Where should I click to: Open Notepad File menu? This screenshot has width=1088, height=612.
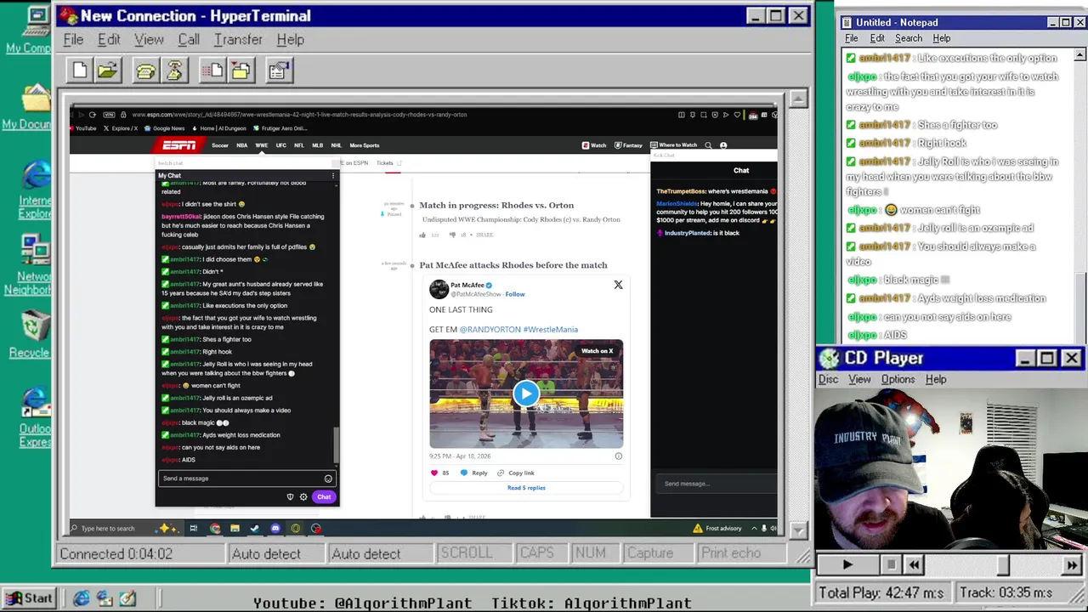click(851, 38)
